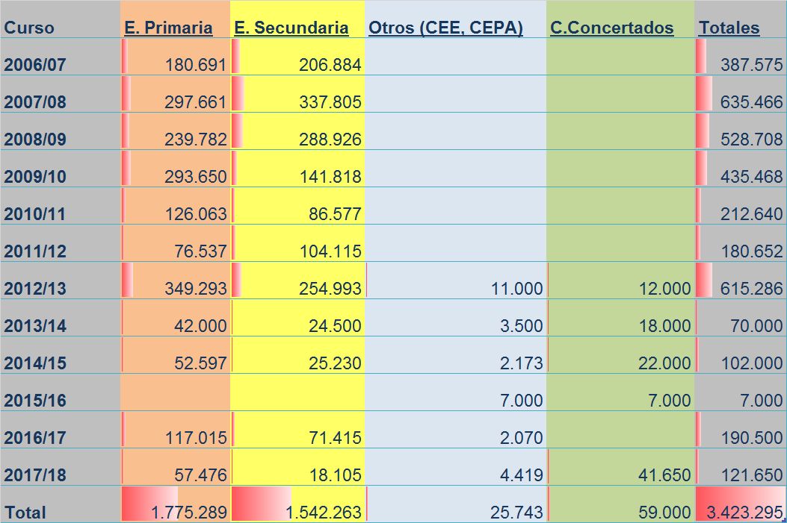The height and width of the screenshot is (523, 787).
Task: Click the 2015/16 row label
Action: coord(35,400)
